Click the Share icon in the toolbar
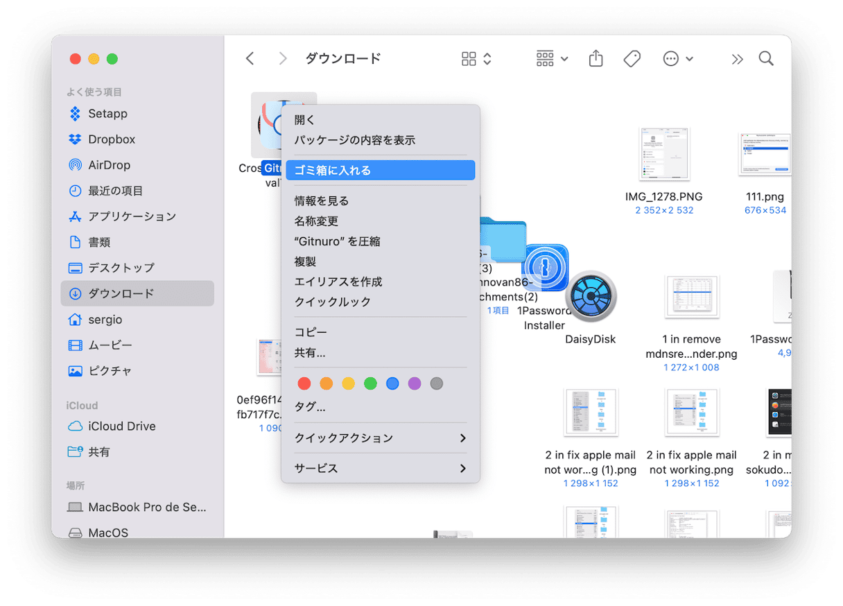Image resolution: width=843 pixels, height=606 pixels. 596,59
